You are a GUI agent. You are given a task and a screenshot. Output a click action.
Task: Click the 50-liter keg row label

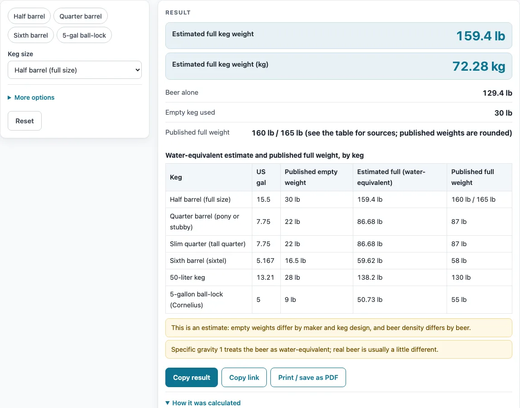tap(188, 277)
